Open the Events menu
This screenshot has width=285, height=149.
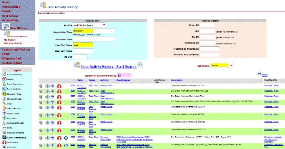[x=7, y=11]
